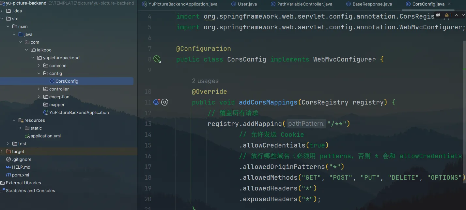
Task: Jump to next highlighted error using down arrow
Action: [x=463, y=15]
